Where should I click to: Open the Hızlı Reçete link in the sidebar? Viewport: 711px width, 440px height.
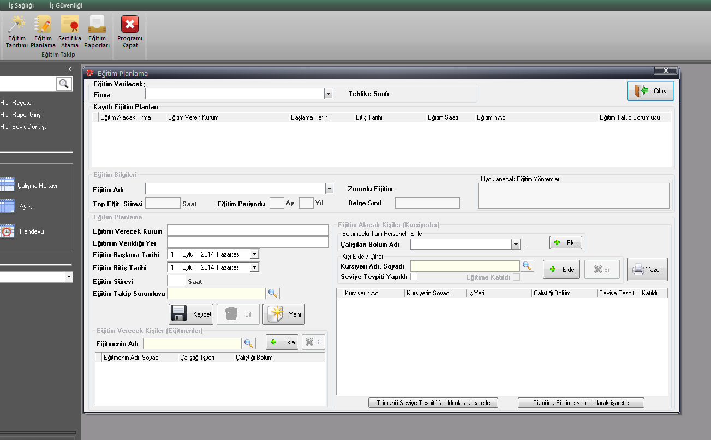click(x=16, y=103)
